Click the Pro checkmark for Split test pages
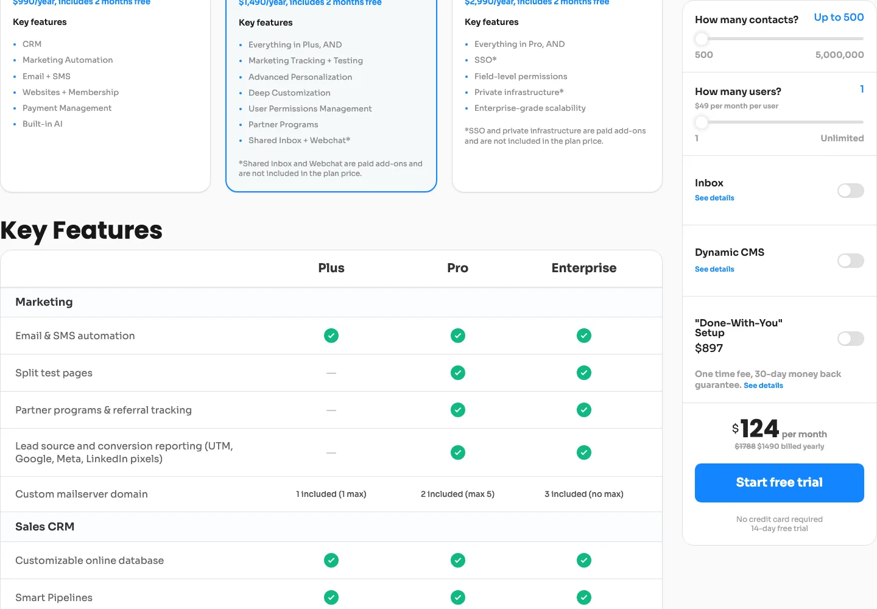This screenshot has width=877, height=609. (x=458, y=373)
